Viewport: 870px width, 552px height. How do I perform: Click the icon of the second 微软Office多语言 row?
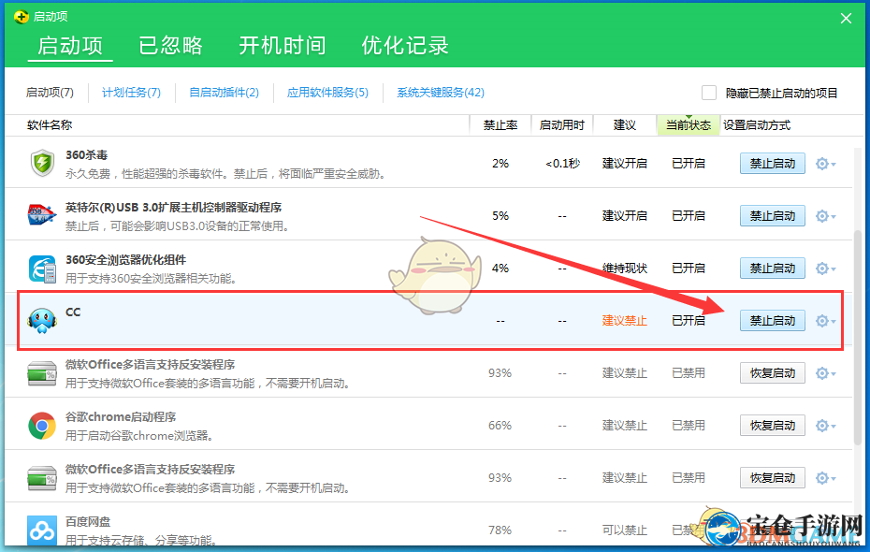point(42,478)
